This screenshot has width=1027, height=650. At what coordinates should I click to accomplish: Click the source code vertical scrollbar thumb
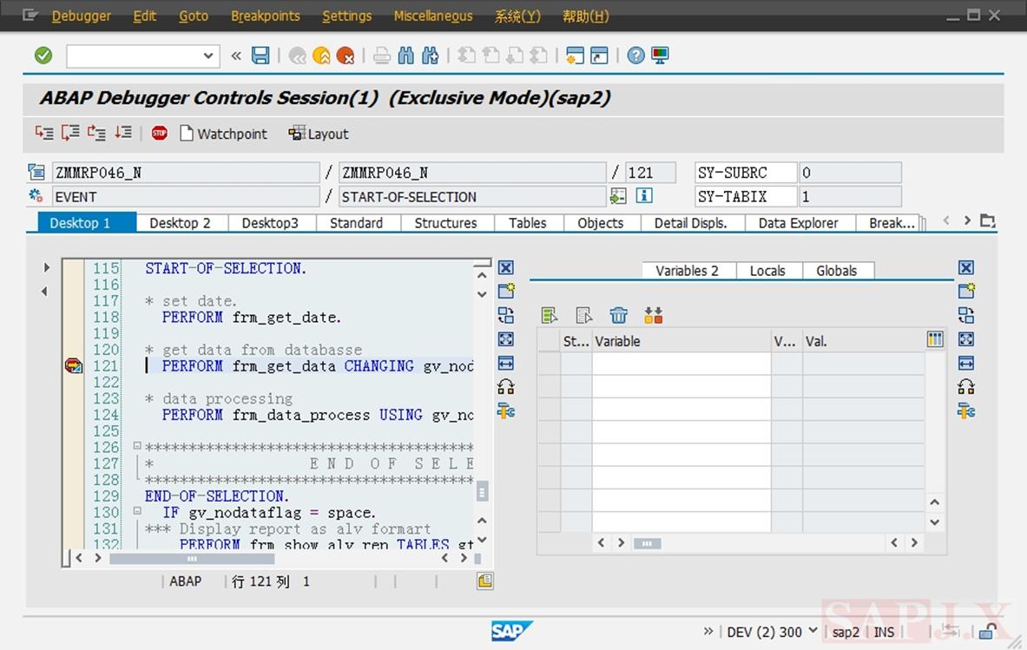pyautogui.click(x=482, y=491)
